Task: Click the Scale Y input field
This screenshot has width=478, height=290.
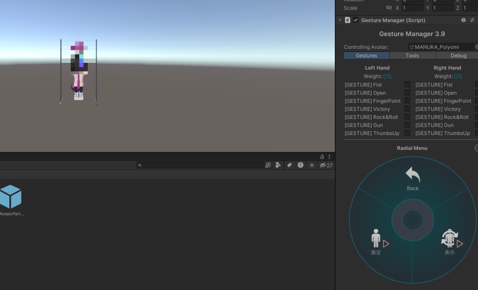Action: 443,8
